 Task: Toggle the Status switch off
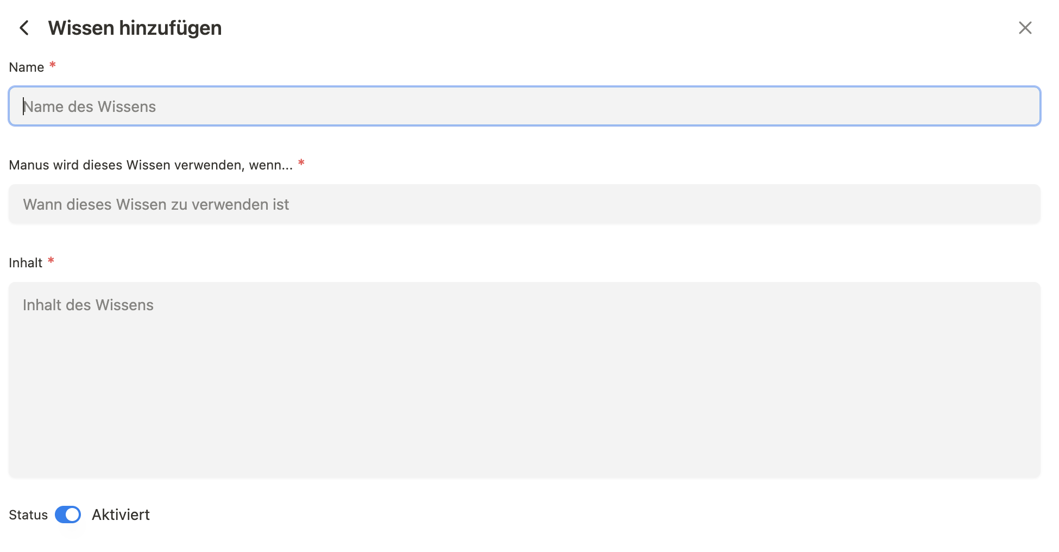click(x=68, y=515)
